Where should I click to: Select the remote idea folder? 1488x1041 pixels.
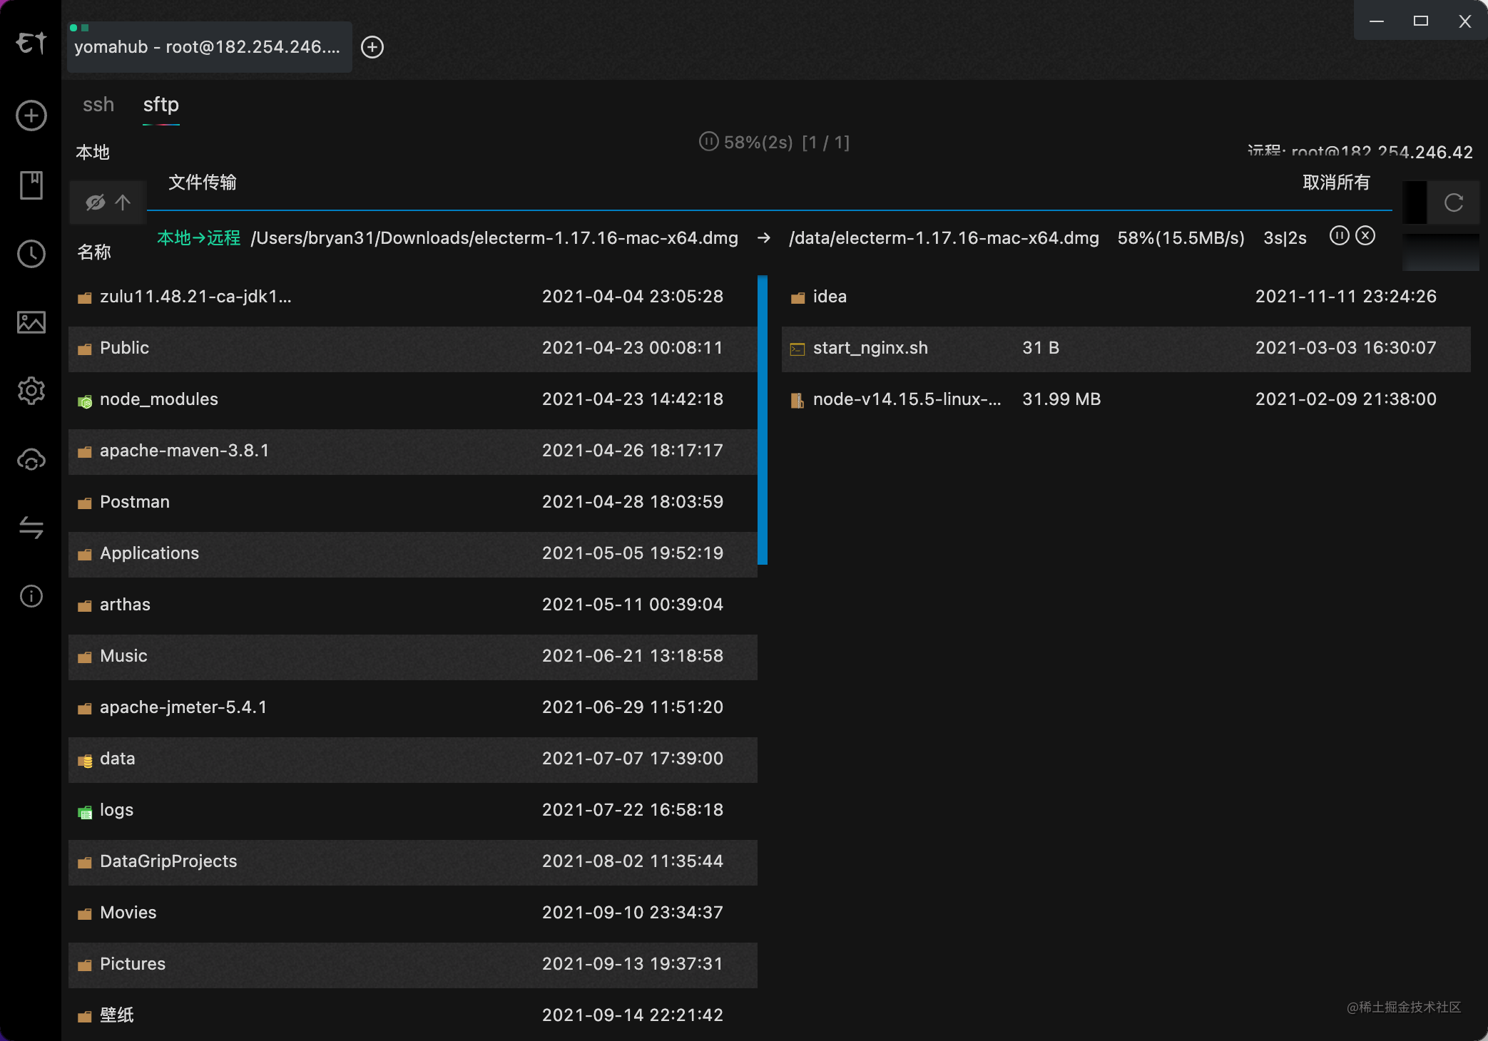click(1126, 297)
